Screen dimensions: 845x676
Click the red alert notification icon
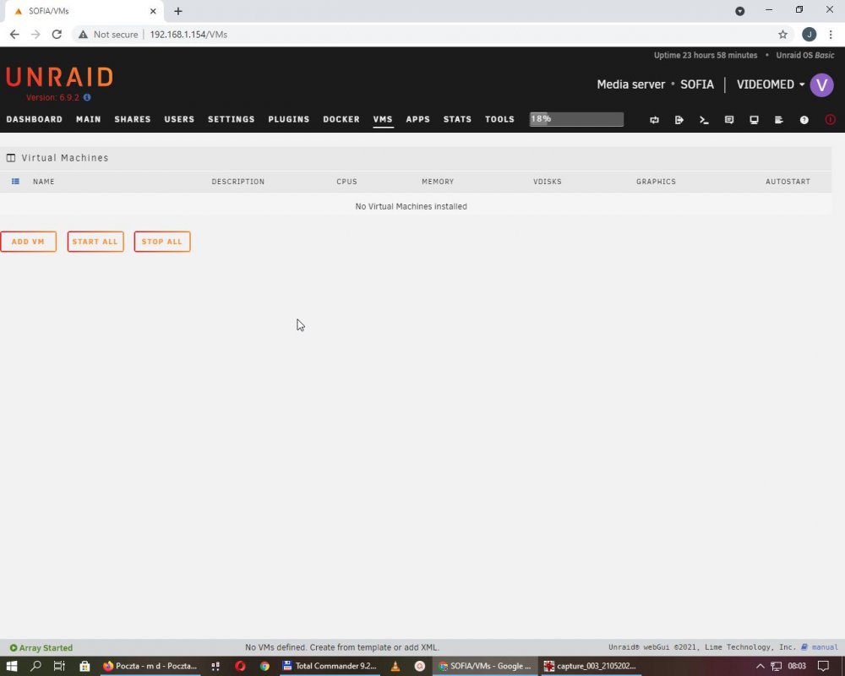click(830, 120)
